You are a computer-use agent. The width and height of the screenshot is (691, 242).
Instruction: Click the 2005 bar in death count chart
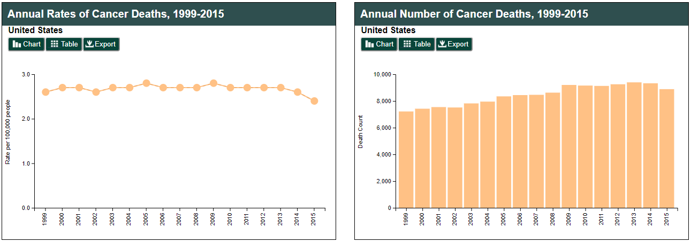pos(504,152)
